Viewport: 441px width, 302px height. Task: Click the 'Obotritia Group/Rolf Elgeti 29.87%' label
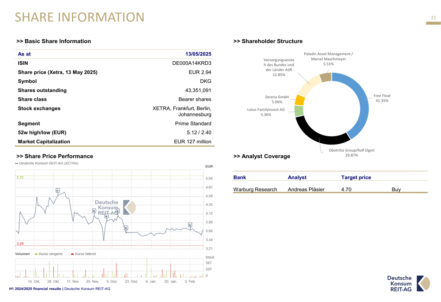[351, 153]
